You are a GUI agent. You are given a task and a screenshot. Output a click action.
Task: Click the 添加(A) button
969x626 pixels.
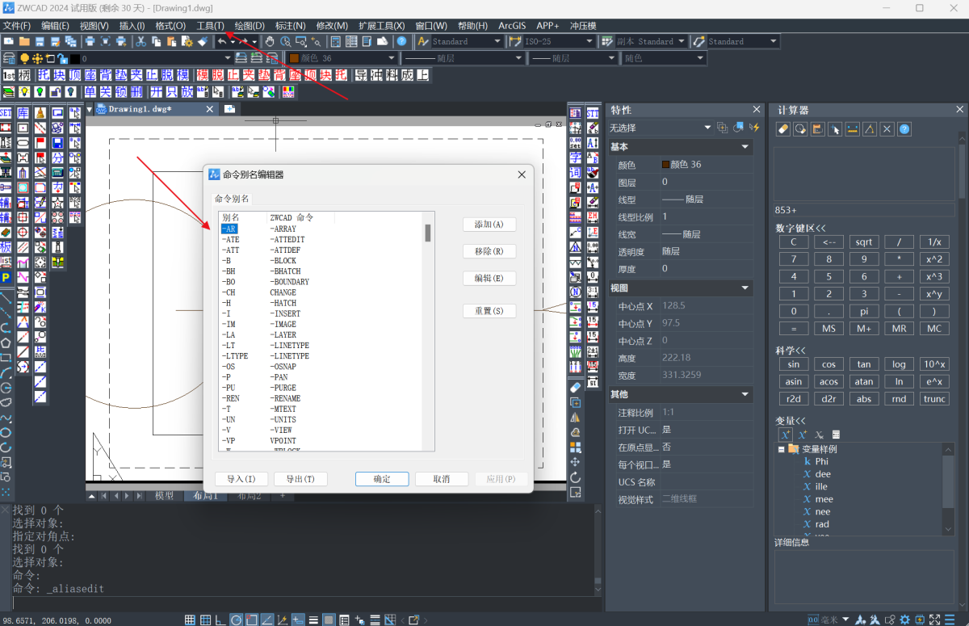coord(489,225)
